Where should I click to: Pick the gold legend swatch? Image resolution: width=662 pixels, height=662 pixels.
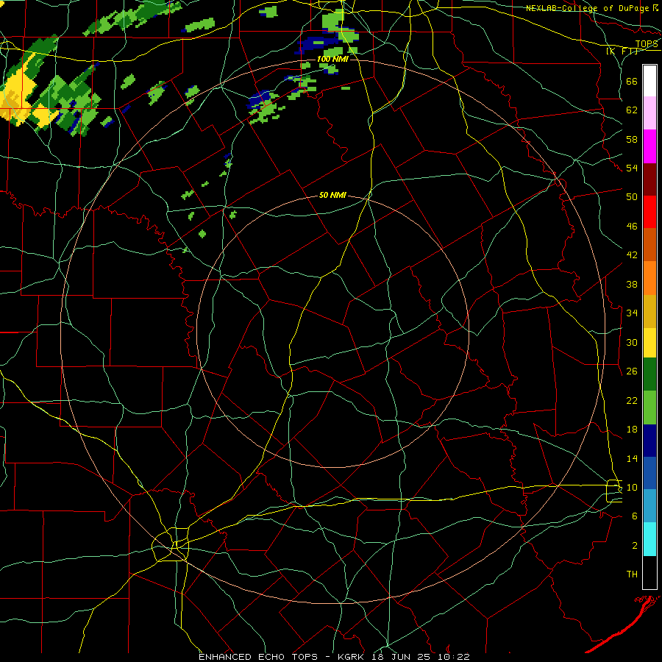(649, 311)
